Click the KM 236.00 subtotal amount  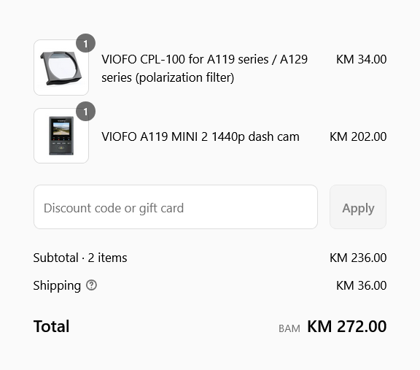pos(358,258)
